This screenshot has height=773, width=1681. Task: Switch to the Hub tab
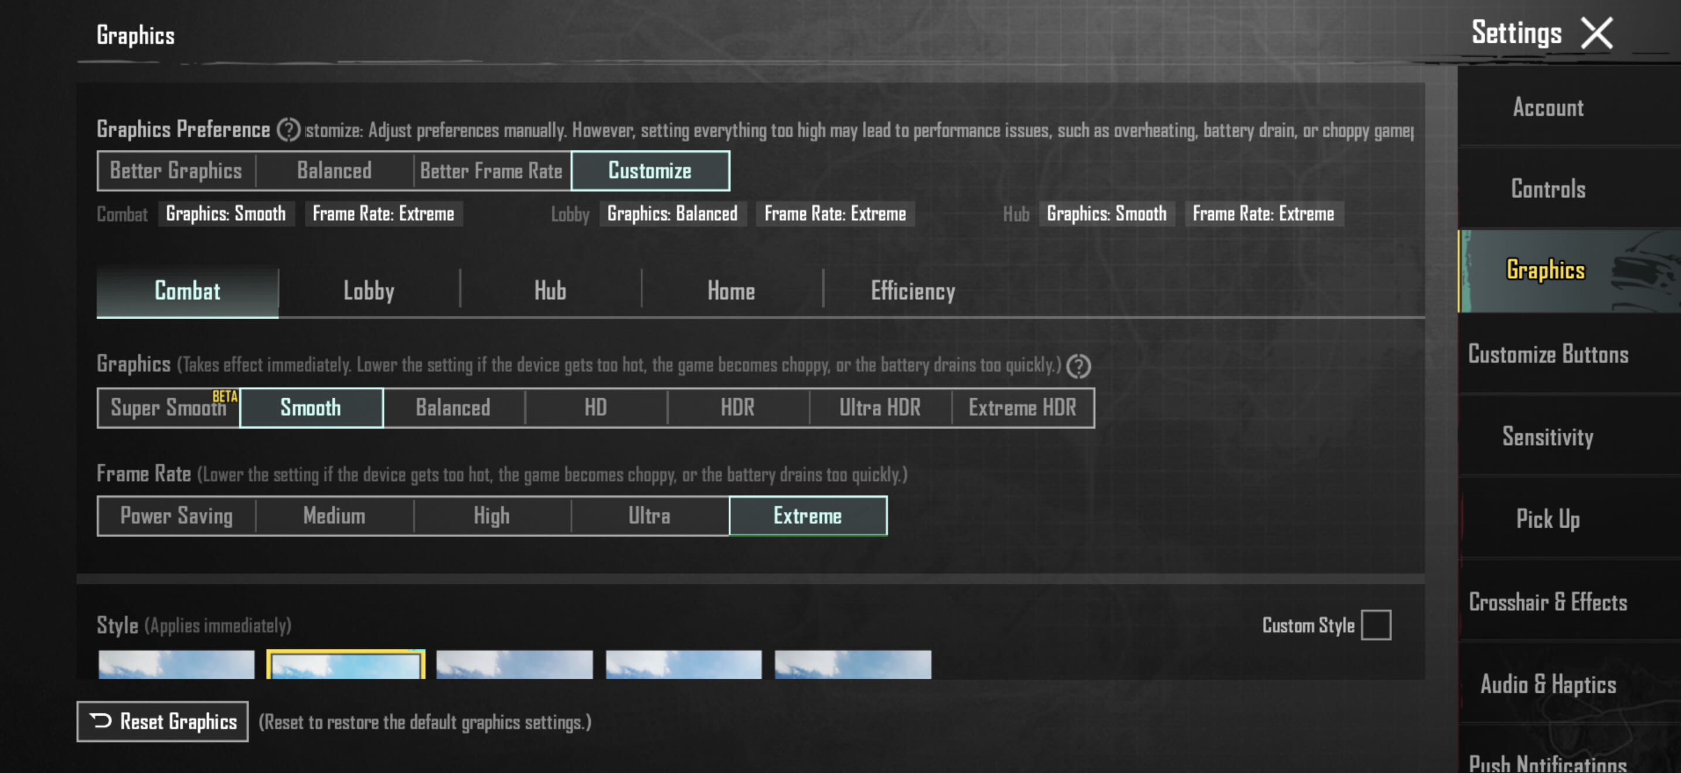(x=550, y=292)
